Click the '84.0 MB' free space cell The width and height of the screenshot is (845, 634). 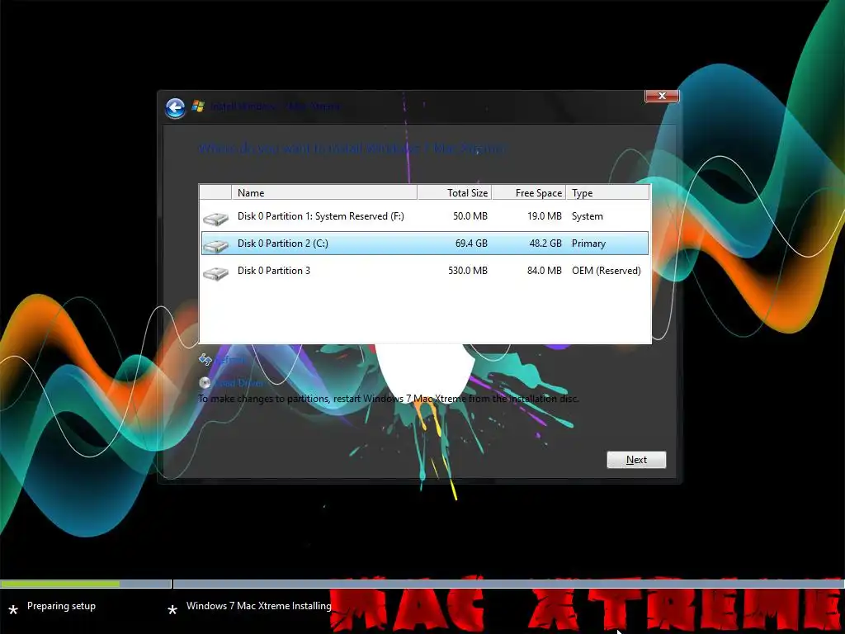point(545,271)
